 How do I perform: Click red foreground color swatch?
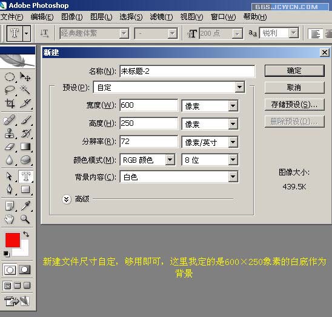pos(13,240)
